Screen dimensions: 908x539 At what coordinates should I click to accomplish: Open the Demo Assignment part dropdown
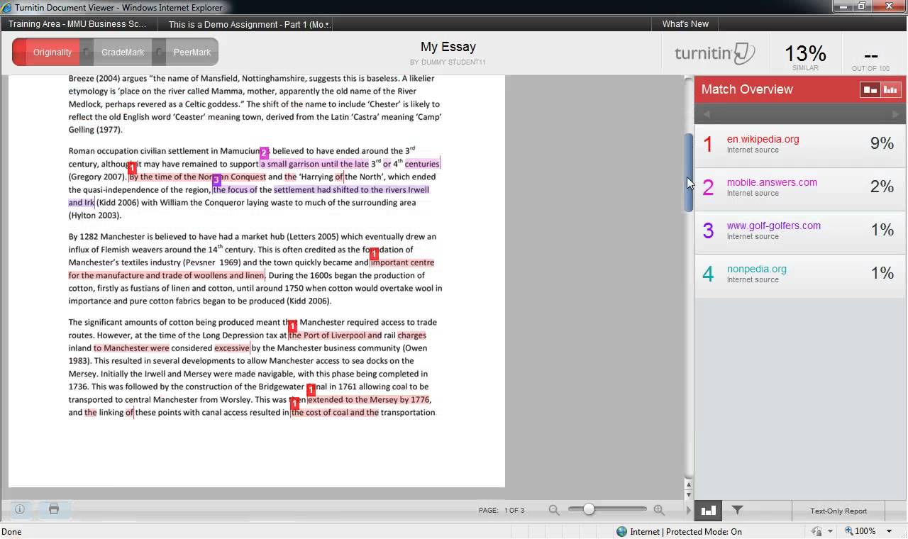(250, 24)
